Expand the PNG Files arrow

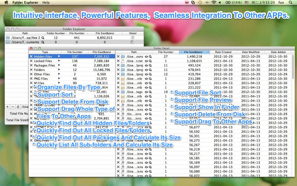tap(59, 78)
